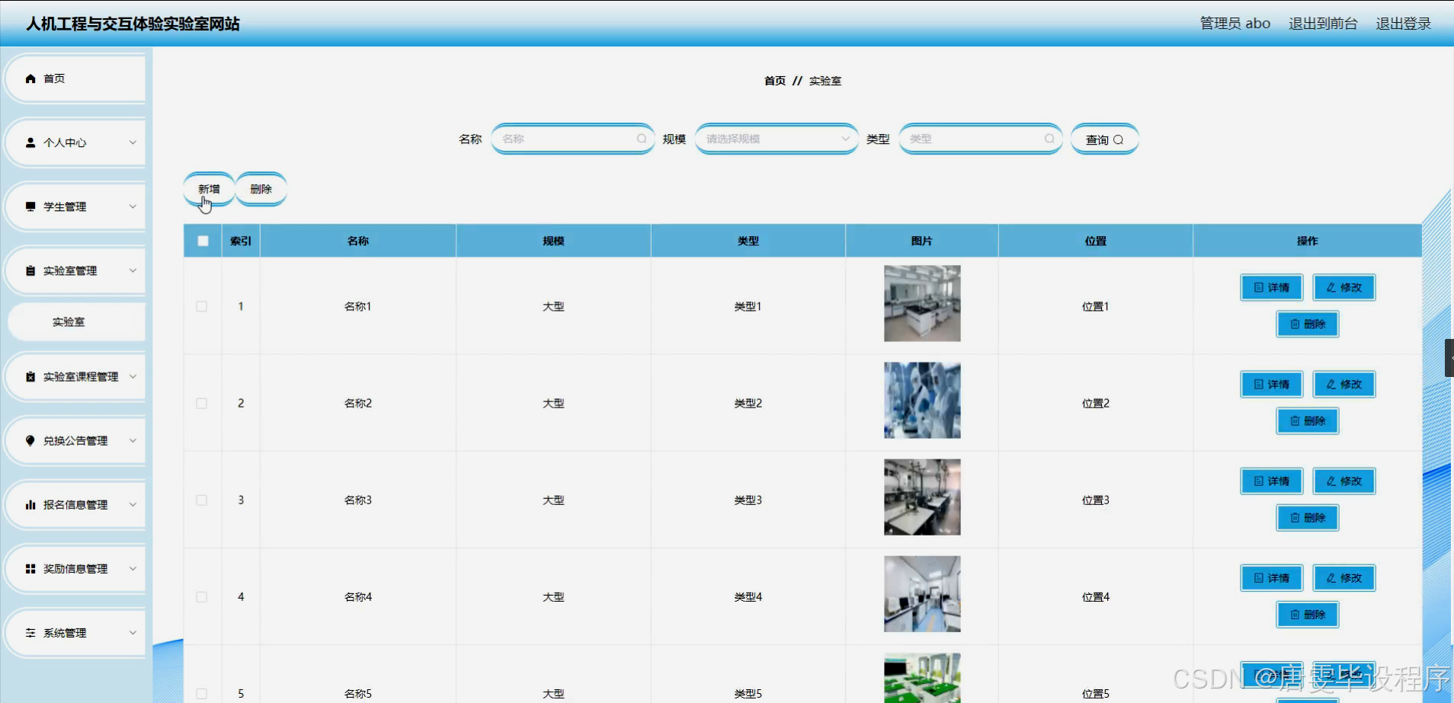Tick the checkbox for row 4

202,596
